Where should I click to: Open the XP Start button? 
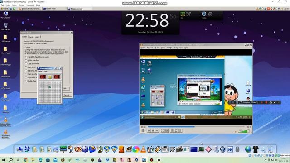click(x=4, y=9)
